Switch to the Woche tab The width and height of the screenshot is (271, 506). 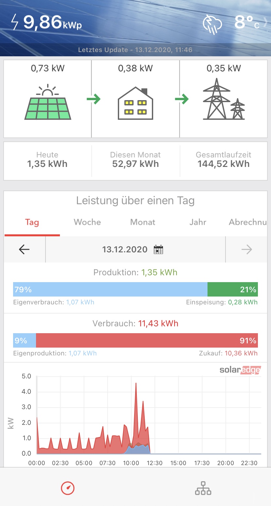[87, 222]
